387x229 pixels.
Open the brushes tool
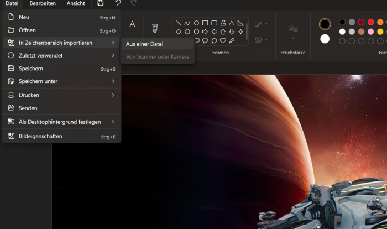155,27
